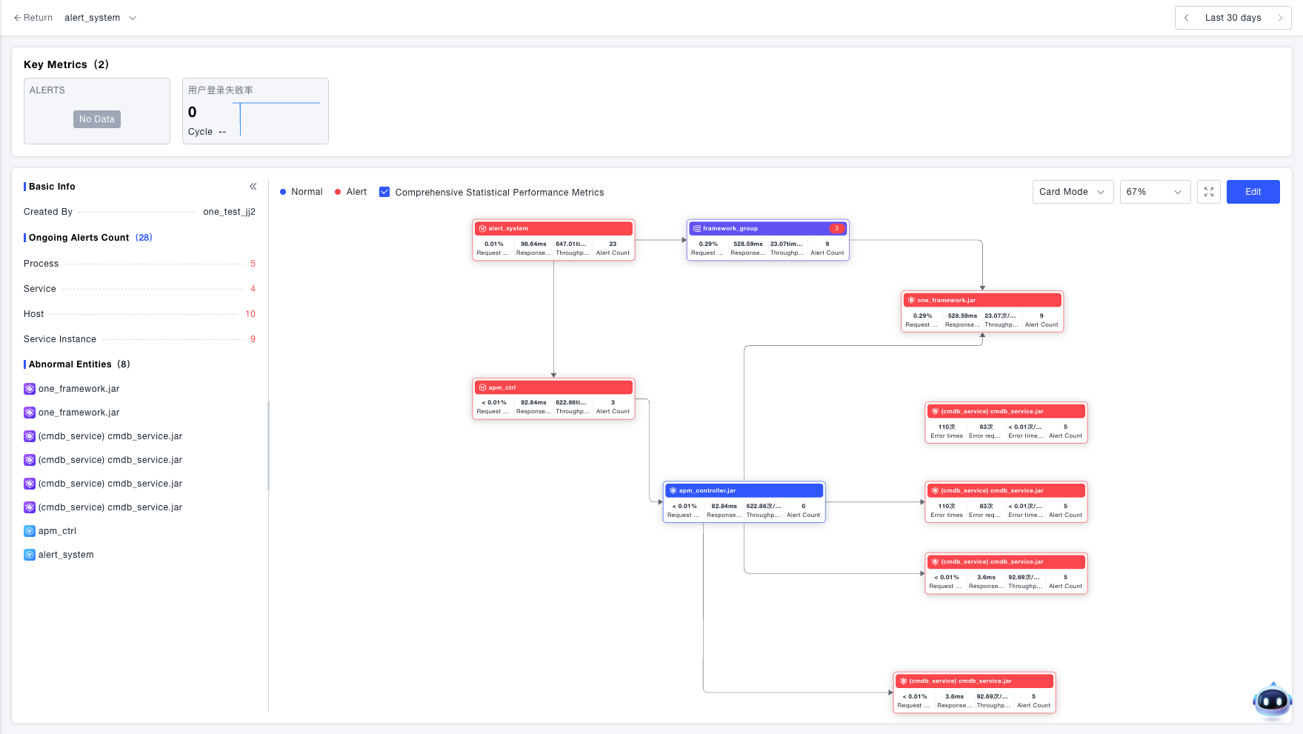The height and width of the screenshot is (734, 1303).
Task: Click the Edit button
Action: pos(1253,192)
